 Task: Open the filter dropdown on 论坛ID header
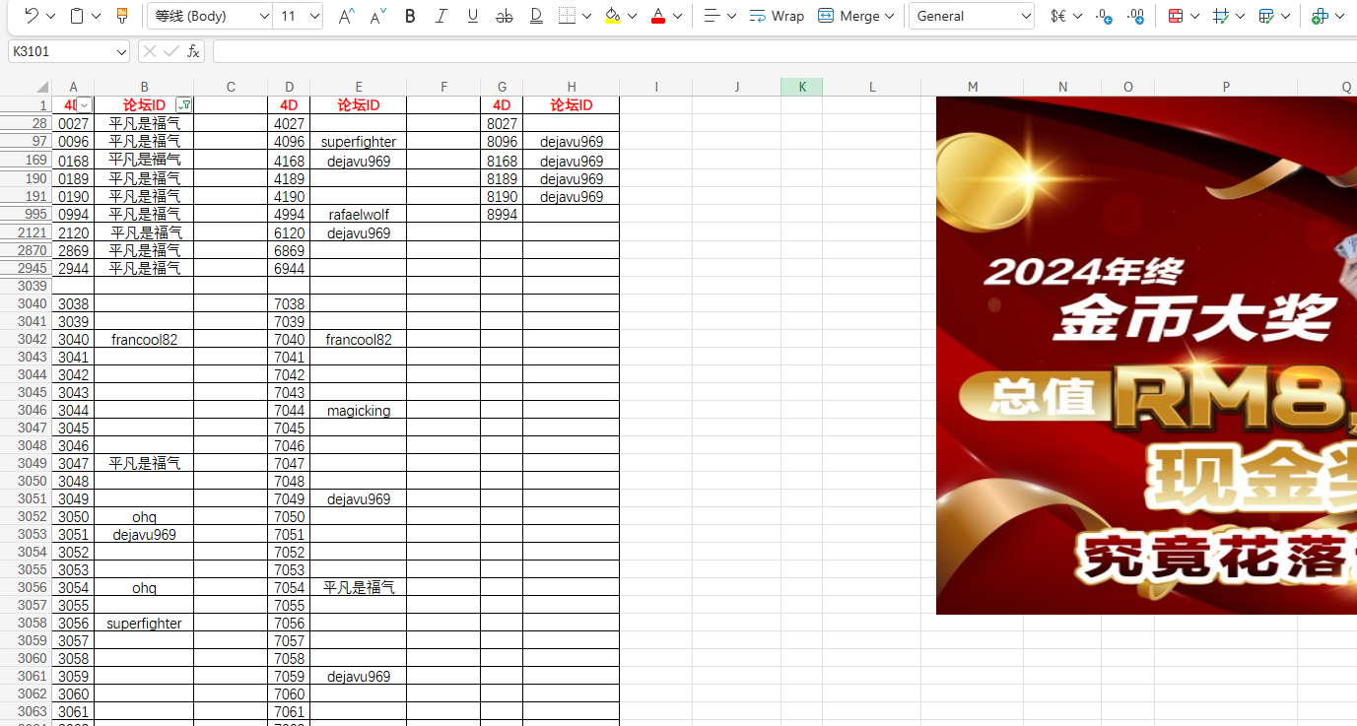[184, 104]
